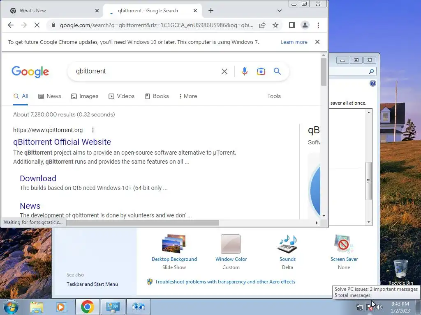Open Google logo homepage
This screenshot has width=421, height=315.
(30, 71)
